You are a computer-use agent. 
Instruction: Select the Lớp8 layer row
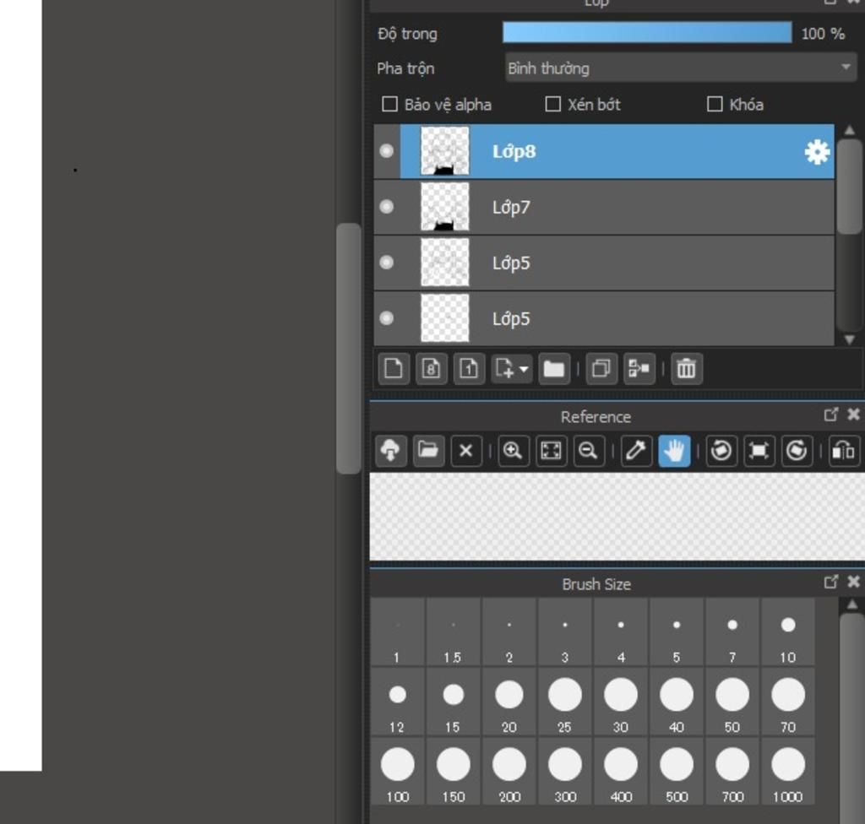[604, 151]
